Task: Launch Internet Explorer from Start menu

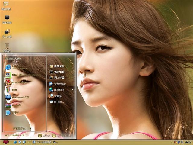Action: [x=17, y=67]
